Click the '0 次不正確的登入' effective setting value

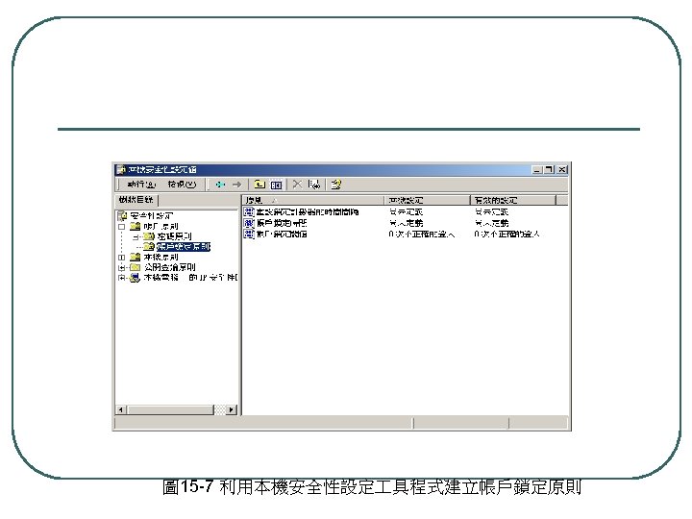507,234
